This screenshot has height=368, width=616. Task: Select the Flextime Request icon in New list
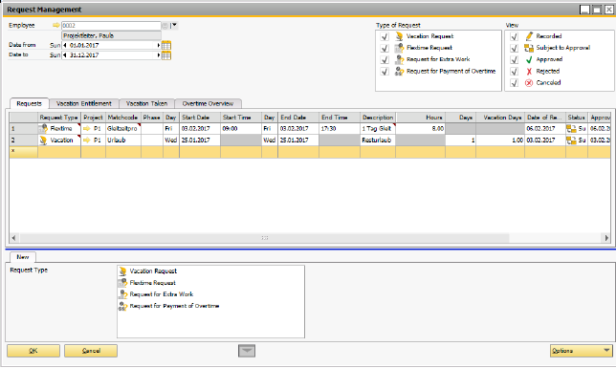122,283
